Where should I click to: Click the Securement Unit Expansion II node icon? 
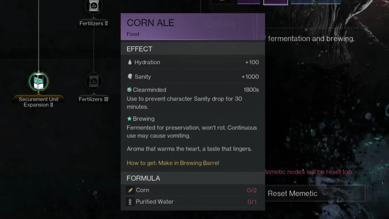[x=39, y=82]
